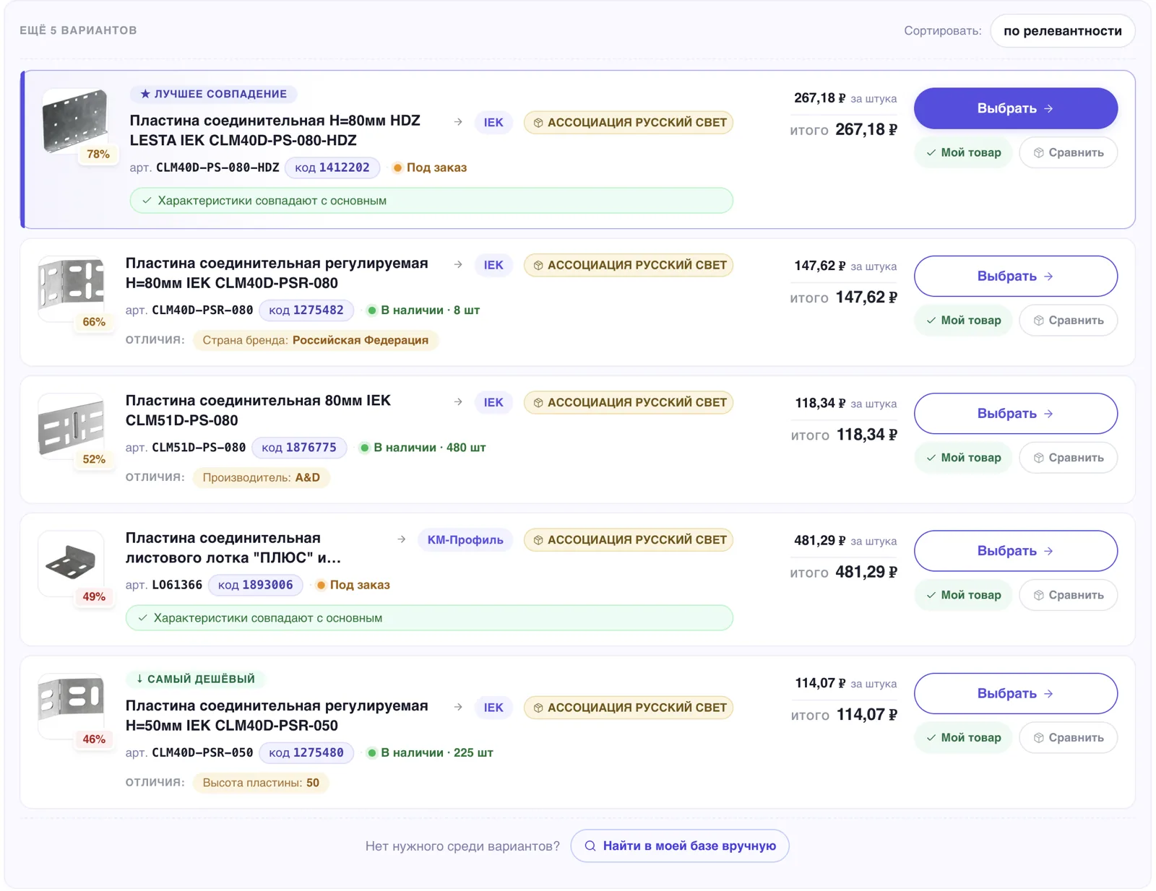Viewport: 1156px width, 891px height.
Task: Click IEK brand tag on CLM40D-PSR-080 row
Action: point(493,265)
